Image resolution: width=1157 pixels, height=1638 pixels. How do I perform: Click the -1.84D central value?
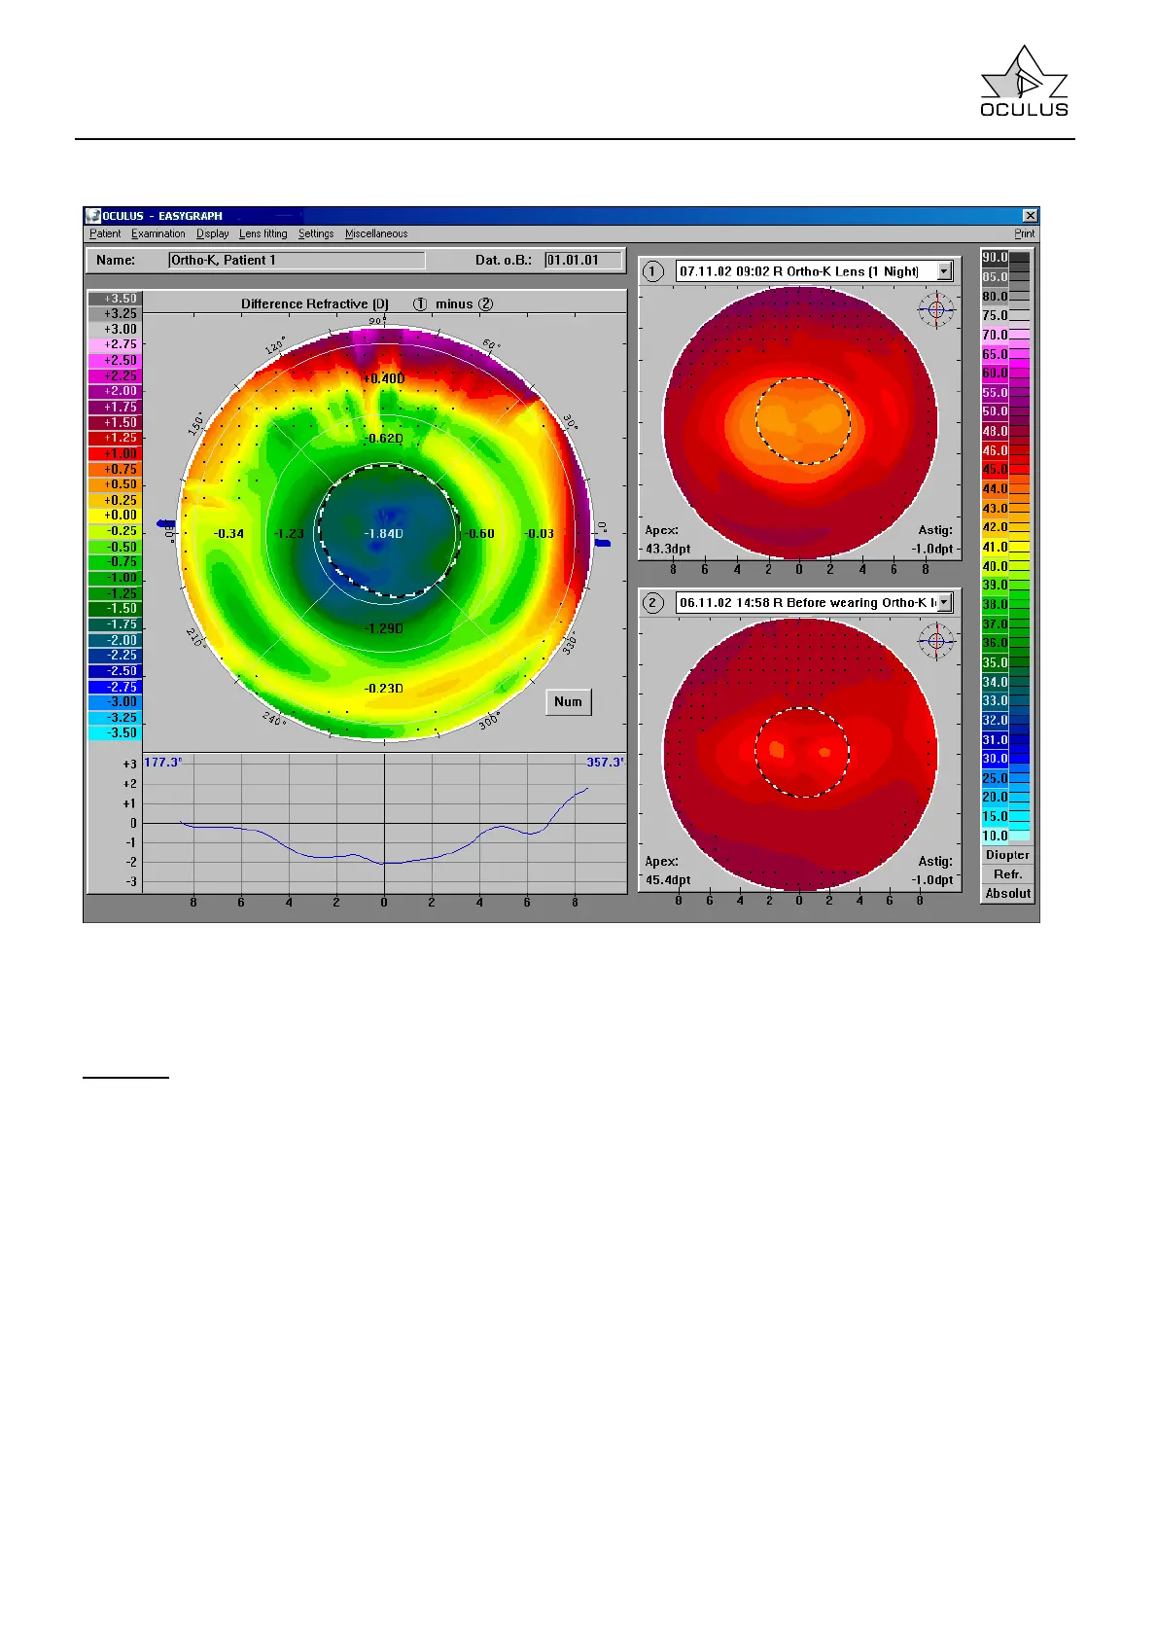point(384,534)
